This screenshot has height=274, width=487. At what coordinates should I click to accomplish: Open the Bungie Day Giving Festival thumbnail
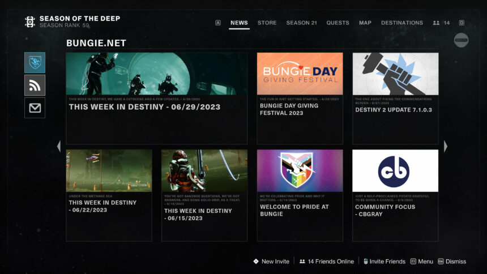[x=300, y=74]
